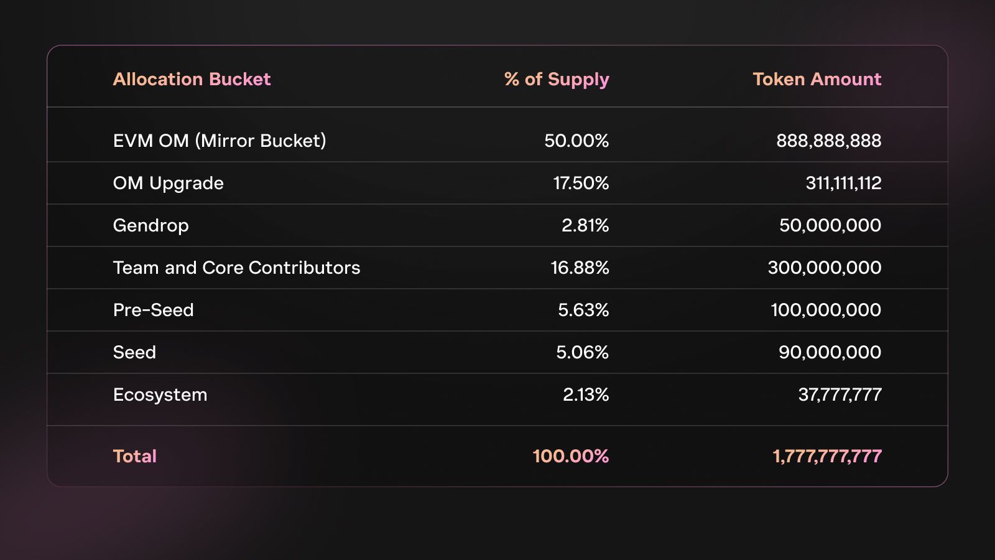Select the Ecosystem row label
This screenshot has width=995, height=560.
tap(160, 394)
